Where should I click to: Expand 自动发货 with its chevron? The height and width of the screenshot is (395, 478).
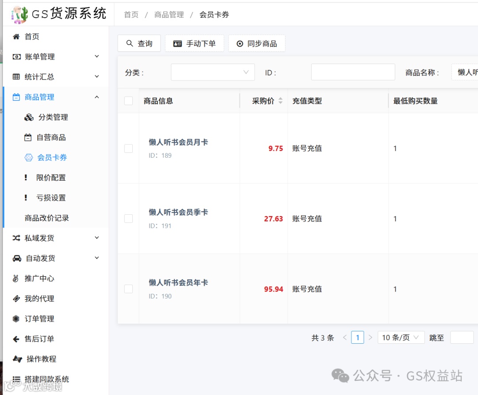96,258
